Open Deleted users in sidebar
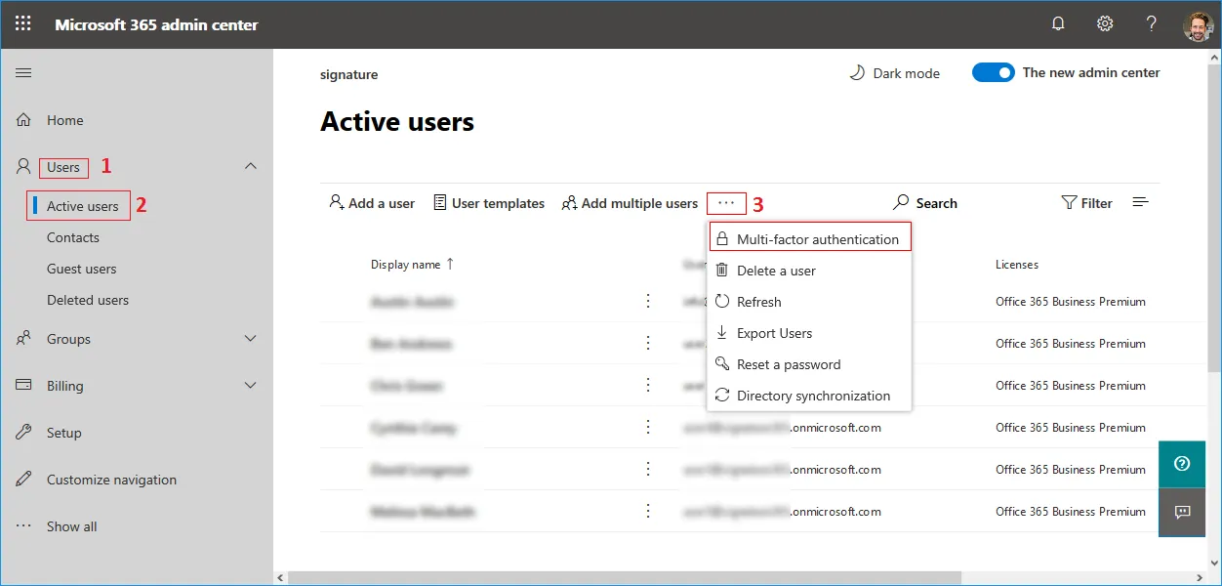 [x=88, y=300]
